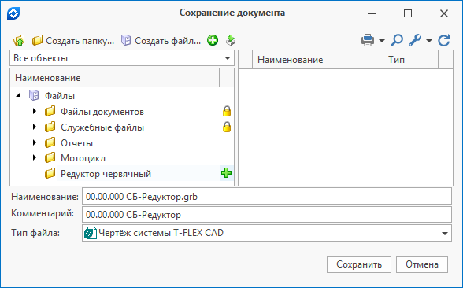
Task: Click the refresh arrow icon
Action: pyautogui.click(x=444, y=40)
